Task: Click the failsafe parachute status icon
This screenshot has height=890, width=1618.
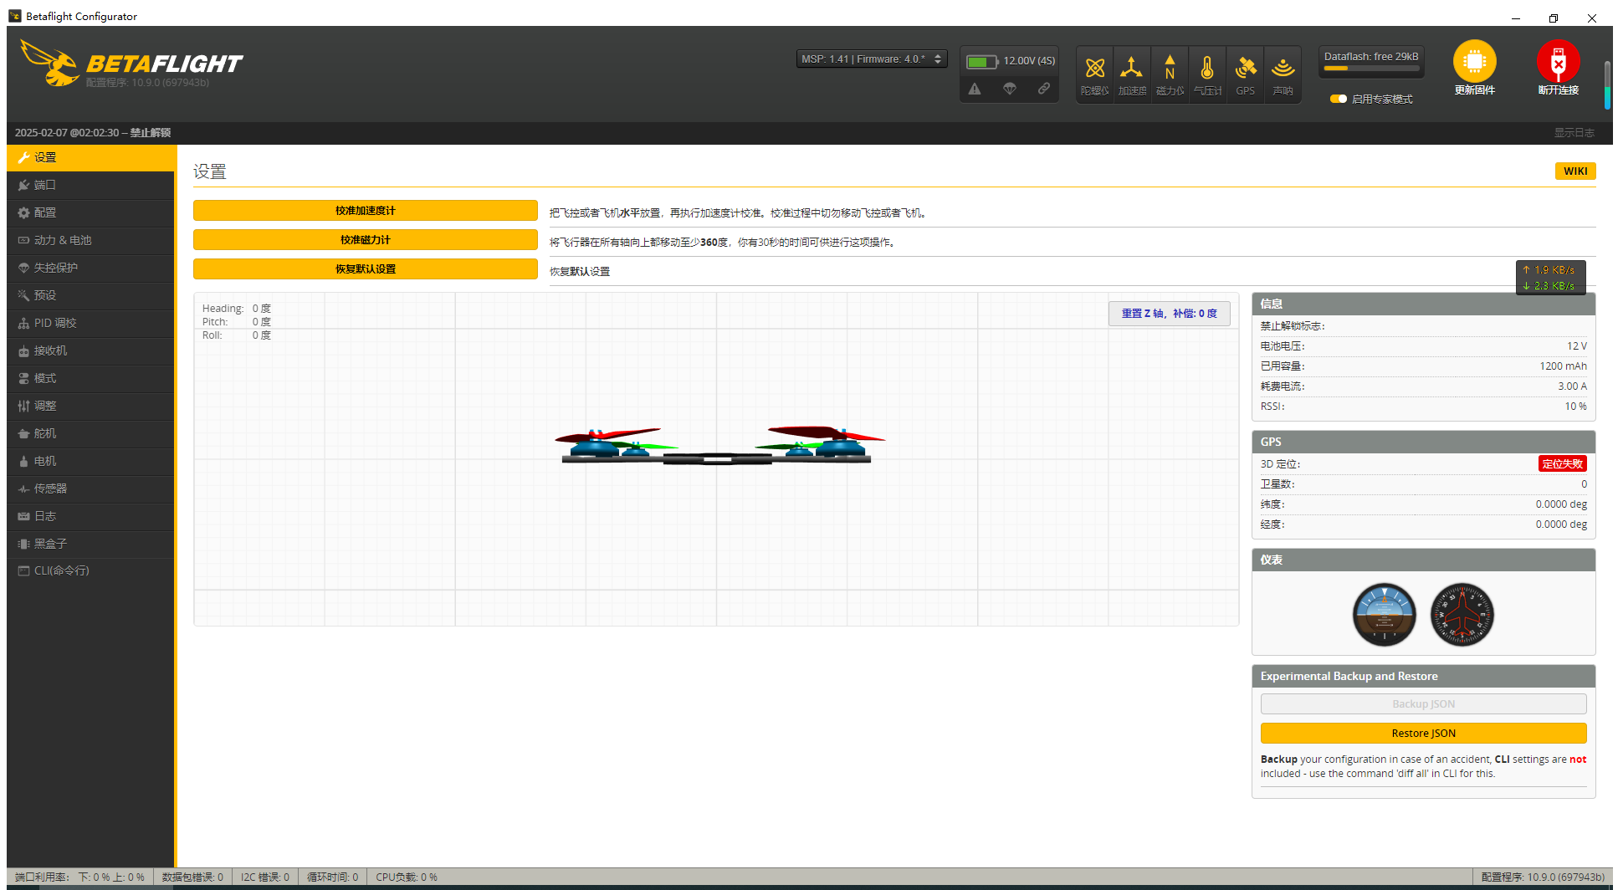Action: click(x=1010, y=89)
